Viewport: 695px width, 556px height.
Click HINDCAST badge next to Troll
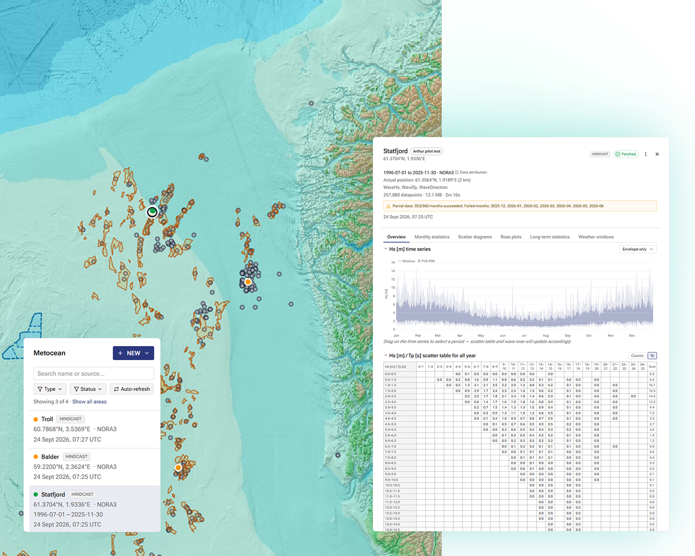[x=70, y=419]
